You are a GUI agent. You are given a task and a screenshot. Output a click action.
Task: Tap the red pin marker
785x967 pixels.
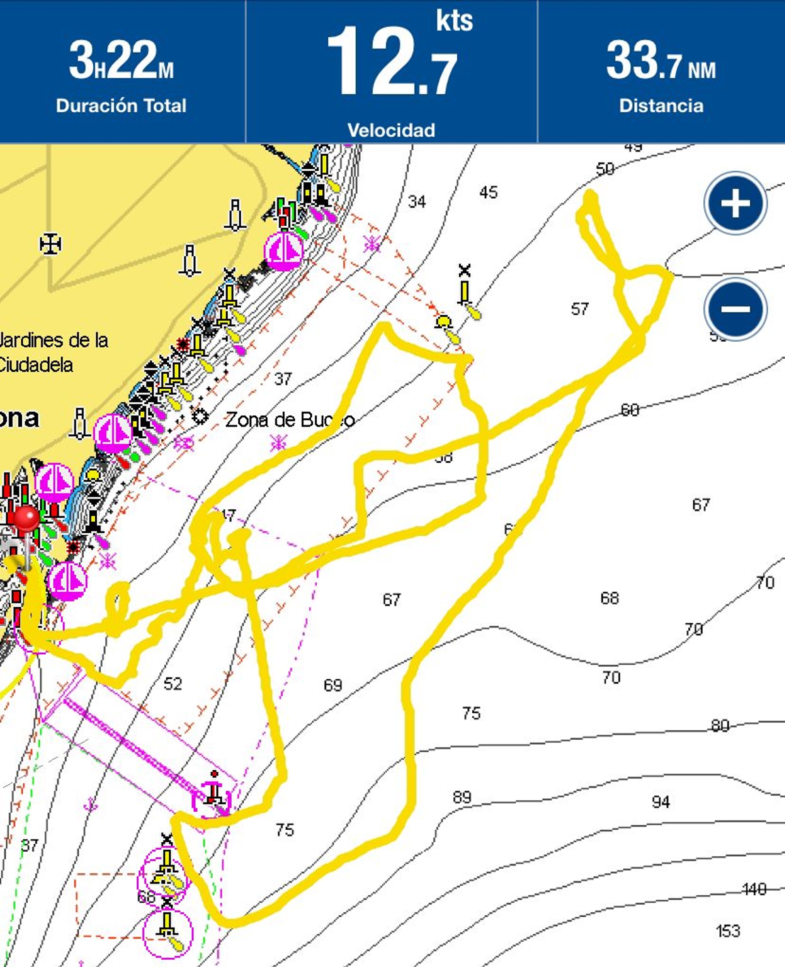[27, 520]
